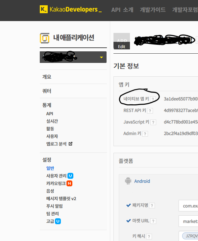Click the N badge next to 카카오링크
The width and height of the screenshot is (198, 241).
[x=69, y=183]
